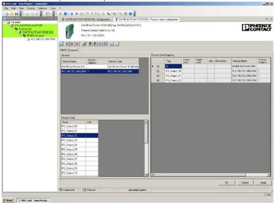Click the Save floppy disk icon
This screenshot has height=203, width=274.
pos(17,14)
